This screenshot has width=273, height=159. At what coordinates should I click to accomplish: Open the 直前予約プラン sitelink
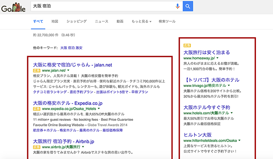click(81, 92)
